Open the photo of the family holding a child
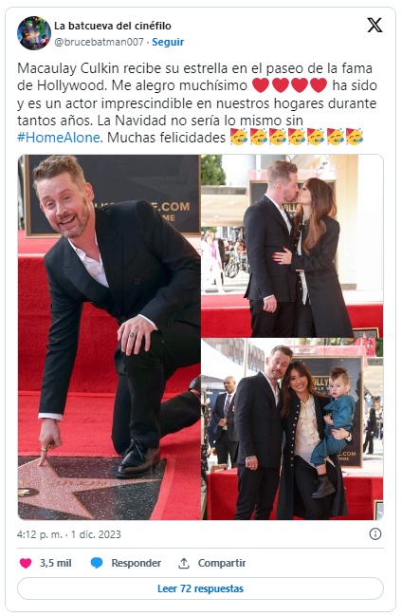This screenshot has height=616, width=402. (x=292, y=429)
